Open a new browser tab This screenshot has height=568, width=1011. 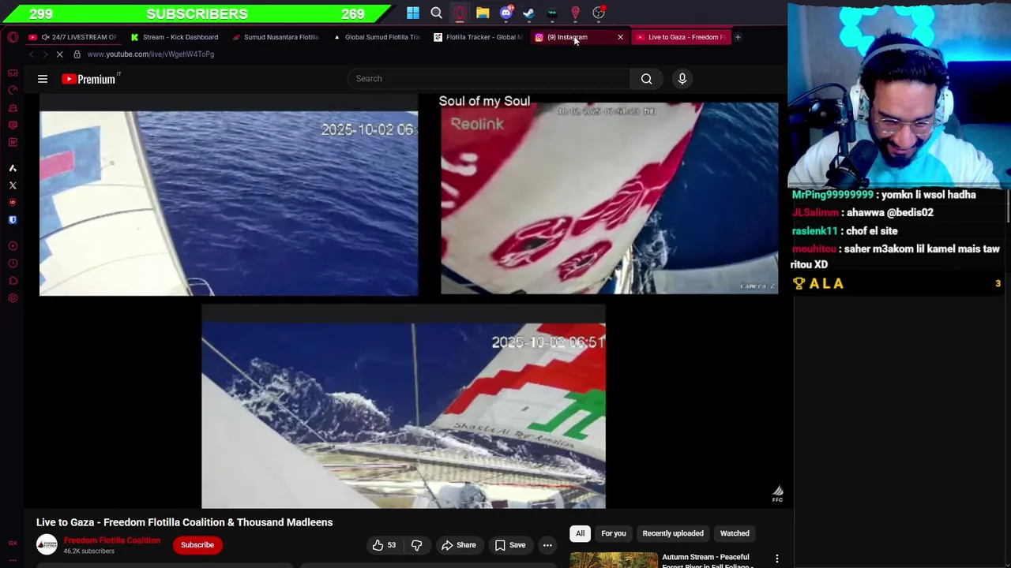738,37
